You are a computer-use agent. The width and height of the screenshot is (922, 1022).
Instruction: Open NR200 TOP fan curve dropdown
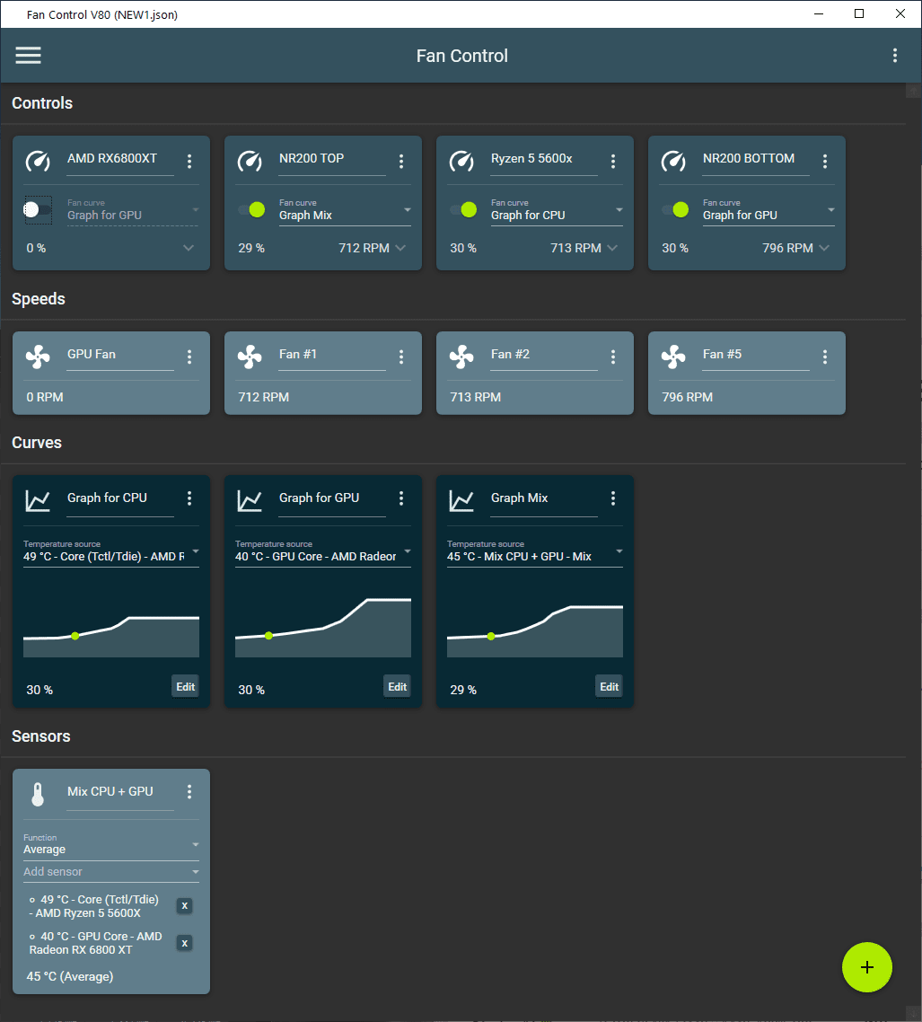click(345, 210)
